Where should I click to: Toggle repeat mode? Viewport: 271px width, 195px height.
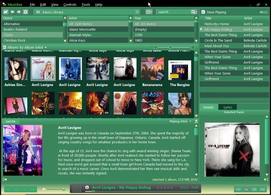(254, 190)
